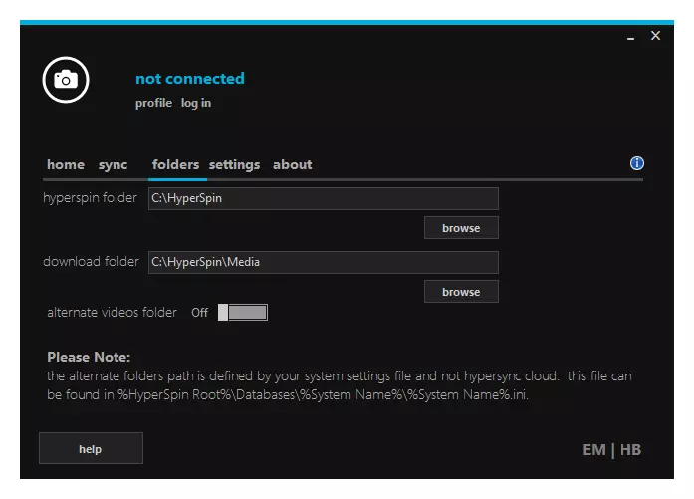The image size is (694, 499).
Task: Close the HyperSync window
Action: pos(655,36)
